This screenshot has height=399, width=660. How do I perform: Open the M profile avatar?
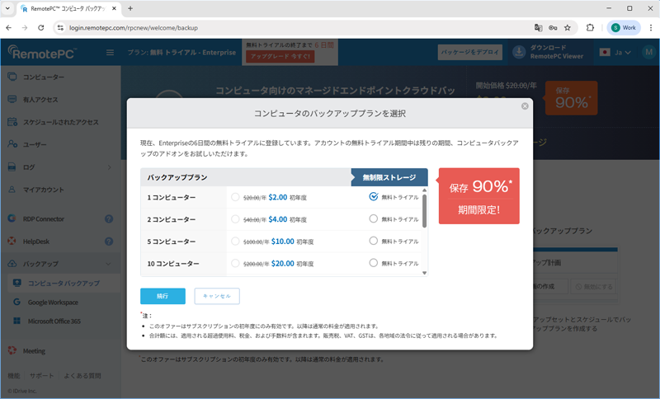[x=648, y=52]
